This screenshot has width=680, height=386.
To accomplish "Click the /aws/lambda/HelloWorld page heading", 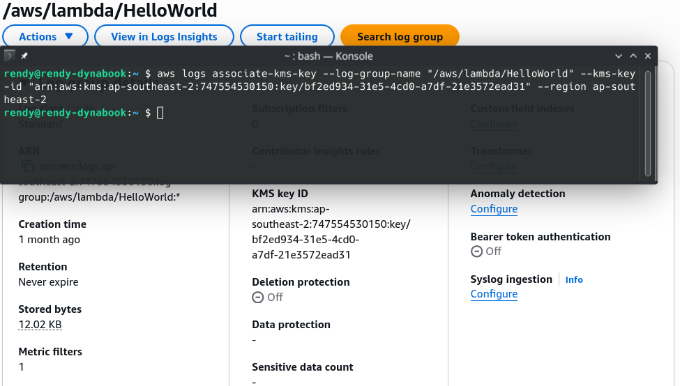I will 109,10.
